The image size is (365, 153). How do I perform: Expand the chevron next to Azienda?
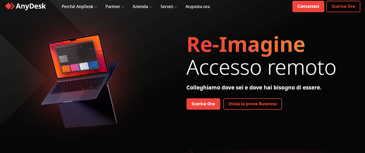(x=151, y=7)
